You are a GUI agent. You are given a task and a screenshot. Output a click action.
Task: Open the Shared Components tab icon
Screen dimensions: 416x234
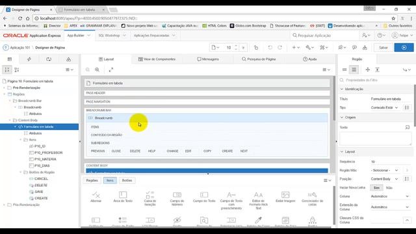pyautogui.click(x=68, y=59)
